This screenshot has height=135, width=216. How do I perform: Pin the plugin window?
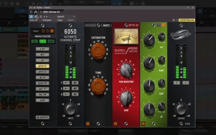click(188, 8)
